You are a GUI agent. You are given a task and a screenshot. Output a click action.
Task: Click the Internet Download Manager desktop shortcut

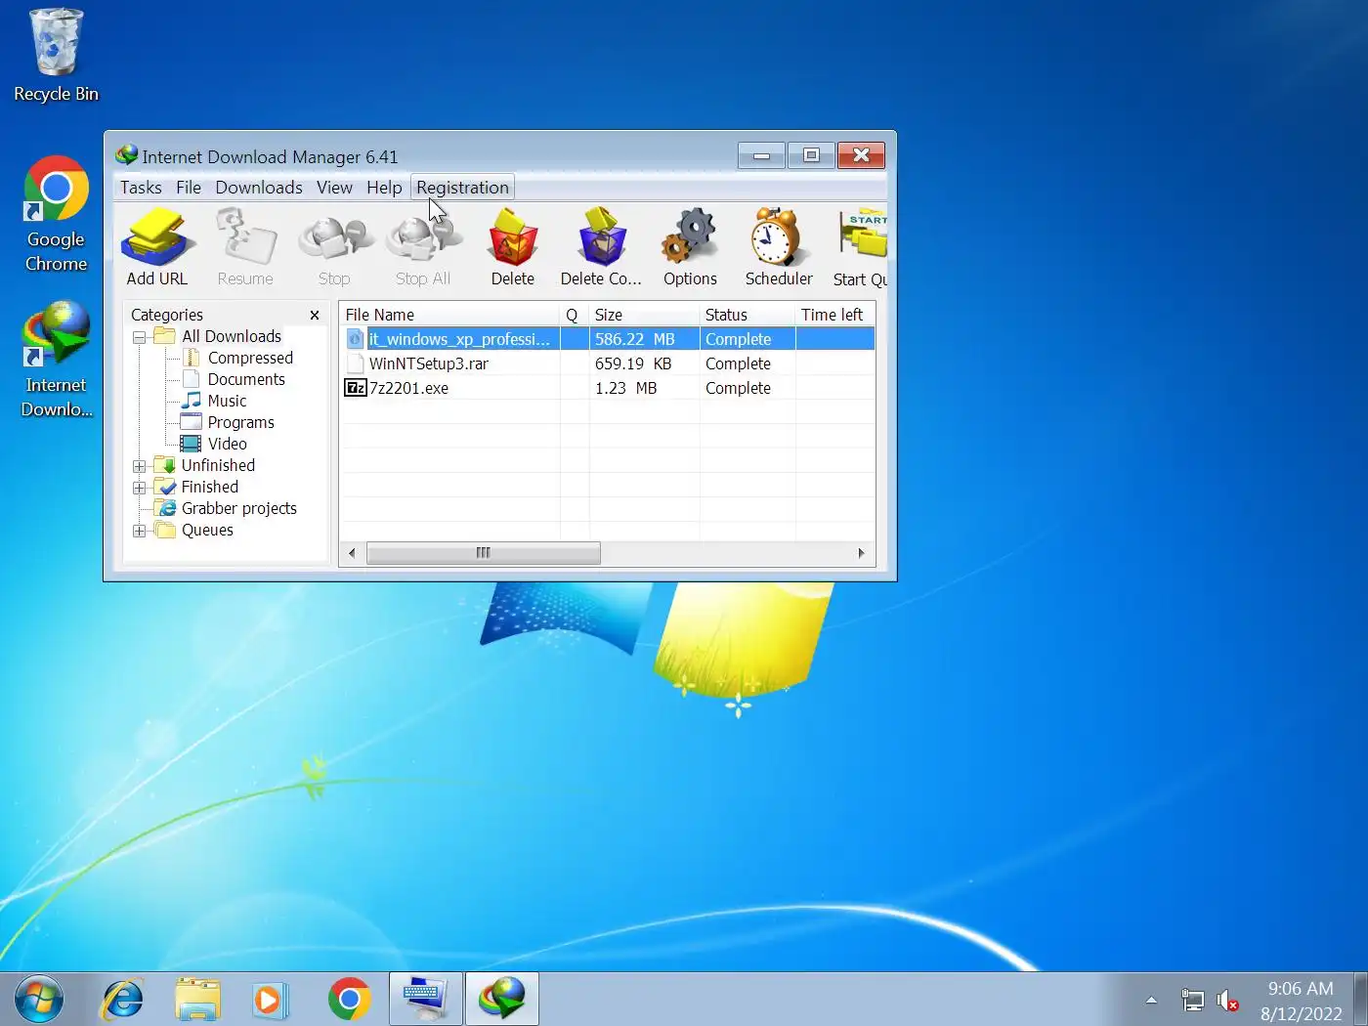click(56, 360)
